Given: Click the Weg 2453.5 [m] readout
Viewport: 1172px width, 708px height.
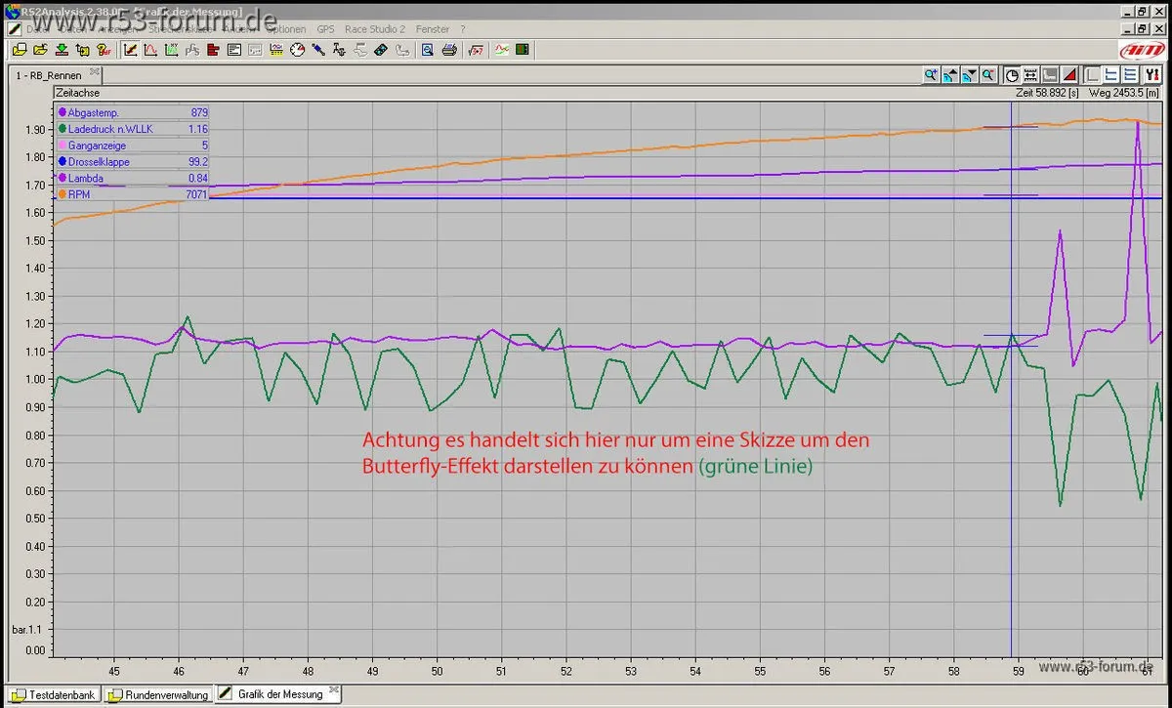Looking at the screenshot, I should pos(1124,93).
